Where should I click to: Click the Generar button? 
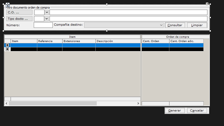point(175,110)
